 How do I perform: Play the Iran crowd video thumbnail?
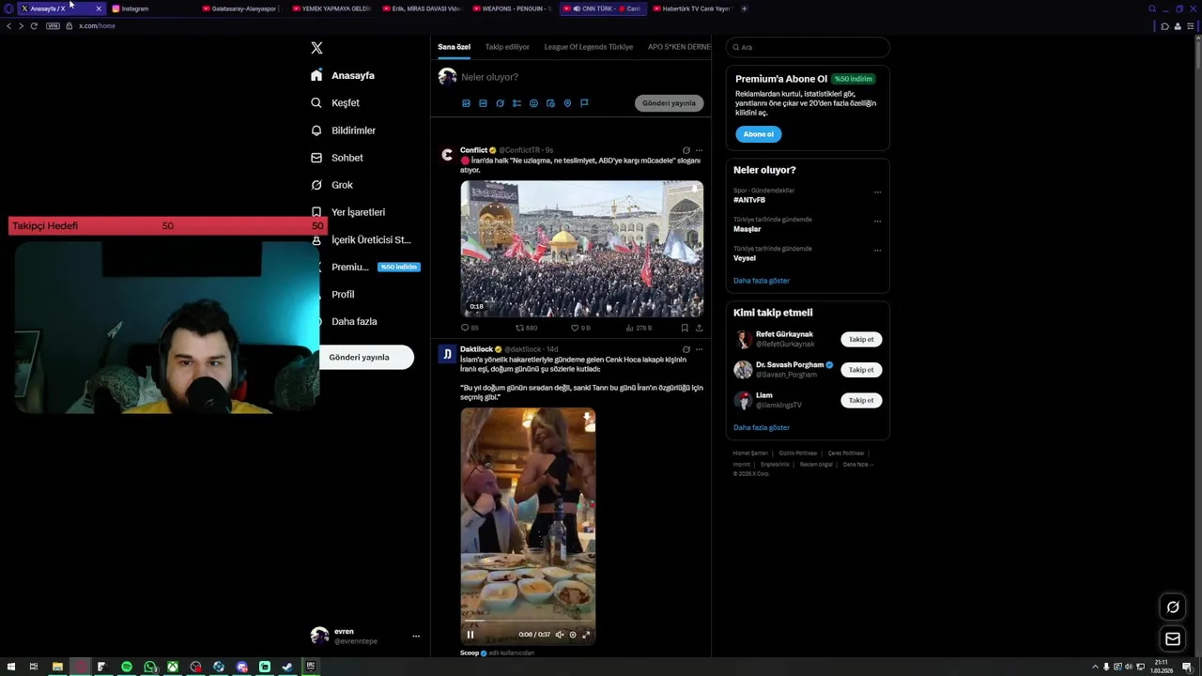click(581, 249)
